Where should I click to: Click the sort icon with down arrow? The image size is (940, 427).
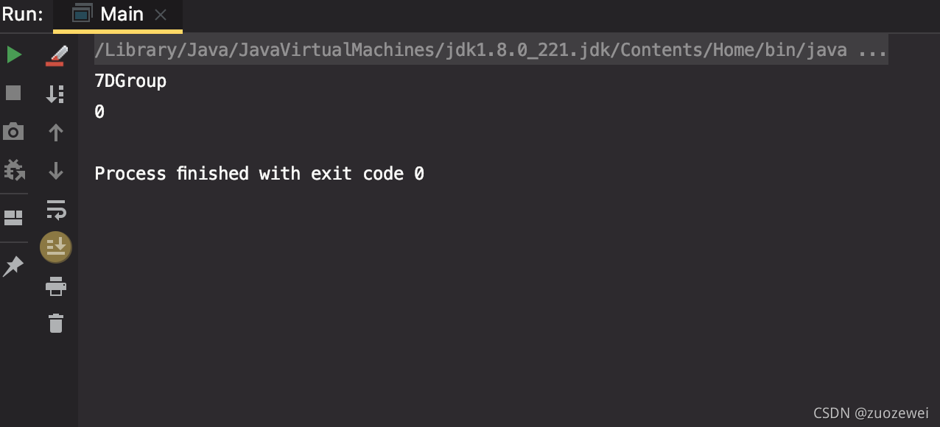click(x=56, y=93)
